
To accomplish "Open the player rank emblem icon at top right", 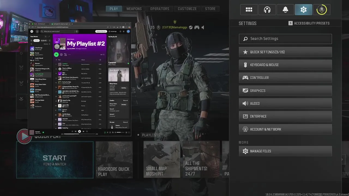I will point(322,10).
